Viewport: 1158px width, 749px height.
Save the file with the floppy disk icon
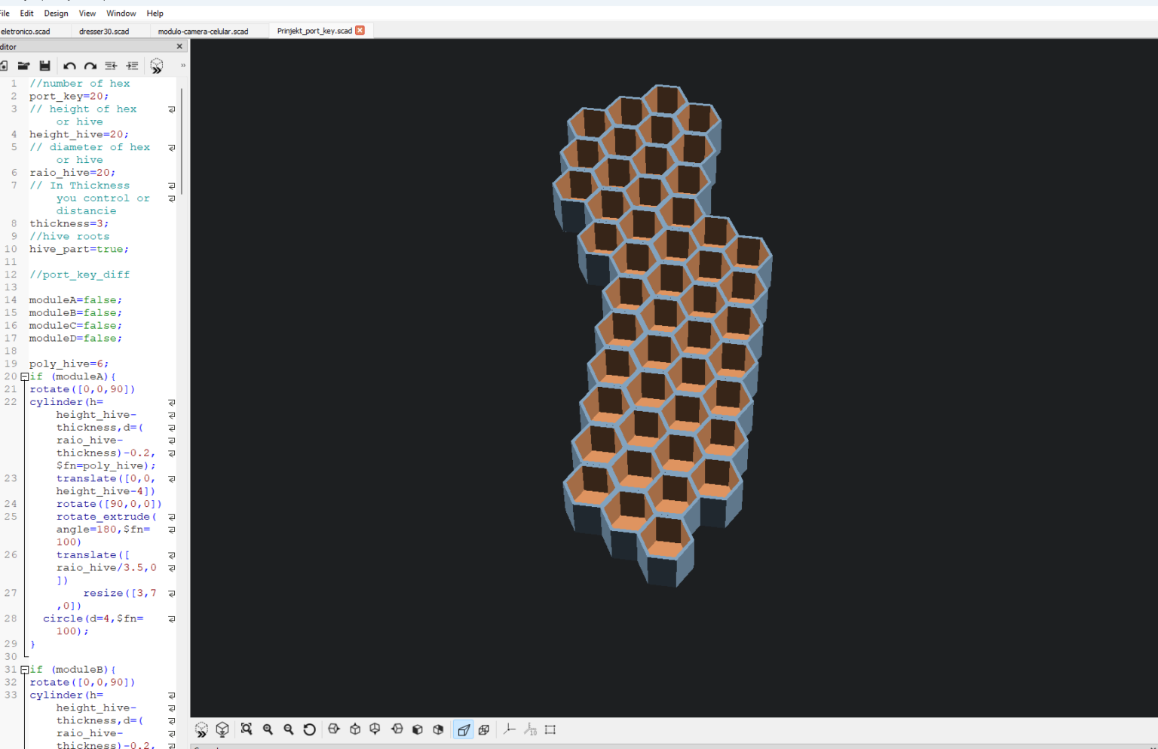(x=44, y=66)
